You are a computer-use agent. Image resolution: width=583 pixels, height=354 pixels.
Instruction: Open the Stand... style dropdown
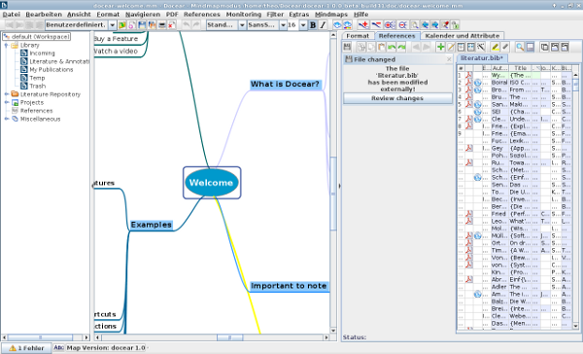[x=242, y=25]
